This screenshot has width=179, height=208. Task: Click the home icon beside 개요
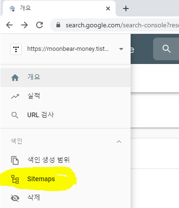click(15, 78)
